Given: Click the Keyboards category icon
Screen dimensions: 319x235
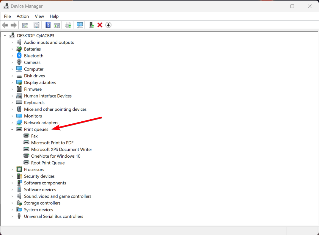Looking at the screenshot, I should click(19, 102).
